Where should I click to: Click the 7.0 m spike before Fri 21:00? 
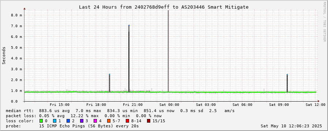point(129,59)
